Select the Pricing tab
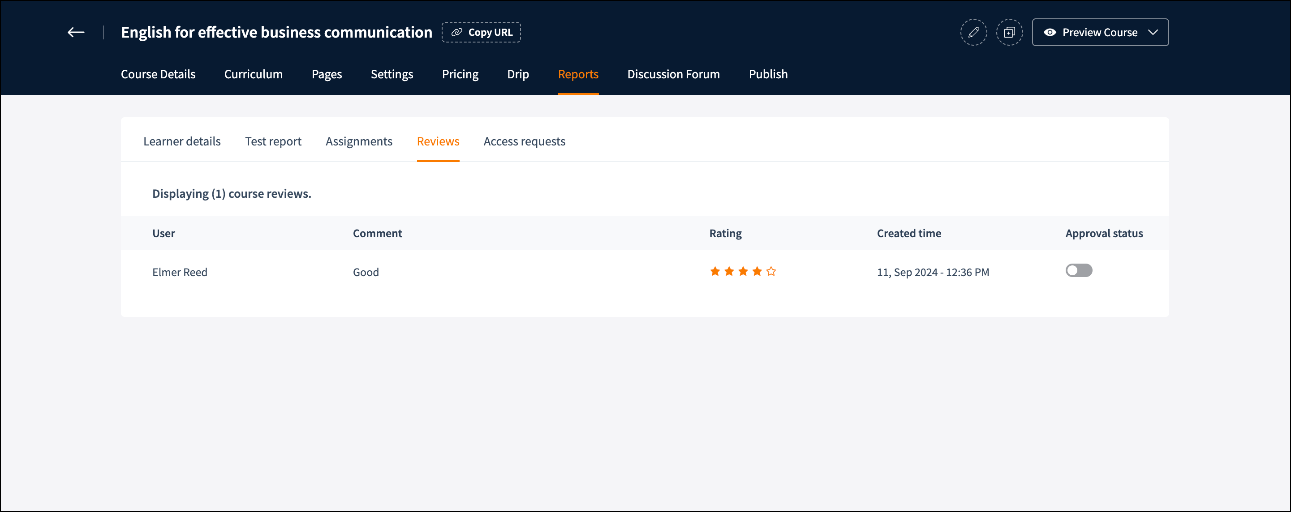This screenshot has width=1291, height=512. (x=460, y=74)
